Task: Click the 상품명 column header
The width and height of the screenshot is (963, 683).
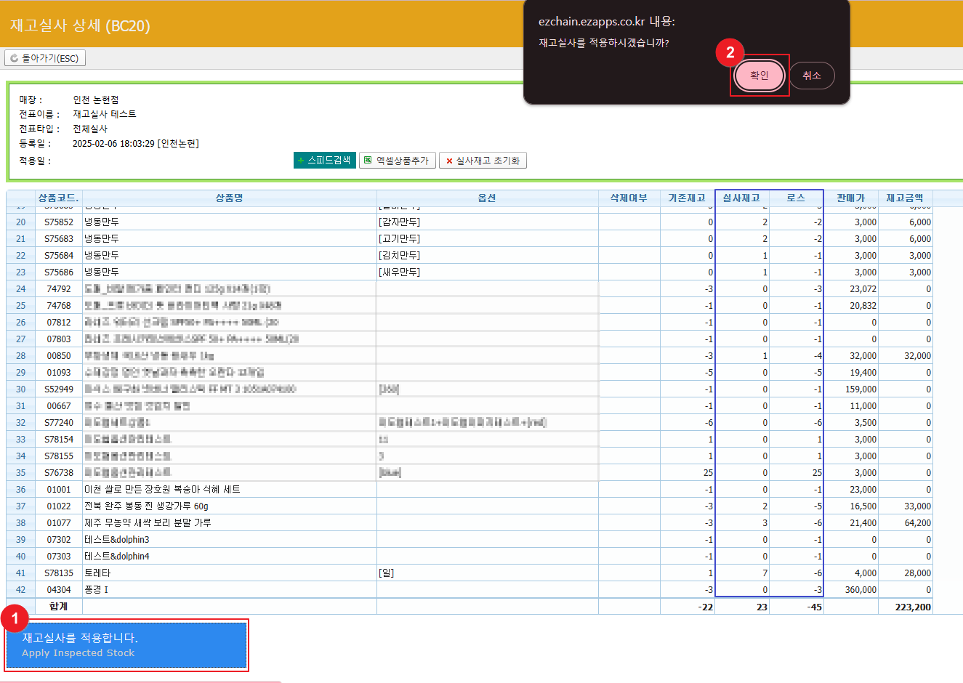Action: [x=229, y=198]
